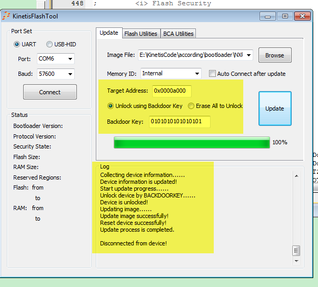318x287 pixels.
Task: Click the Target Address field
Action: coord(172,91)
